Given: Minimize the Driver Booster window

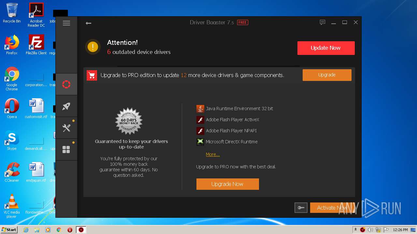Looking at the screenshot, I should [334, 23].
